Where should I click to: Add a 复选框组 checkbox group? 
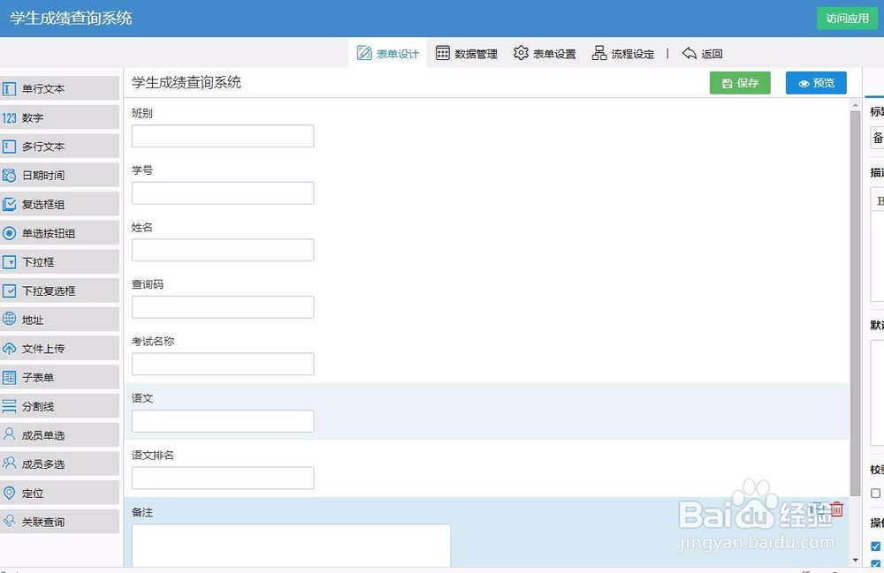pyautogui.click(x=59, y=204)
